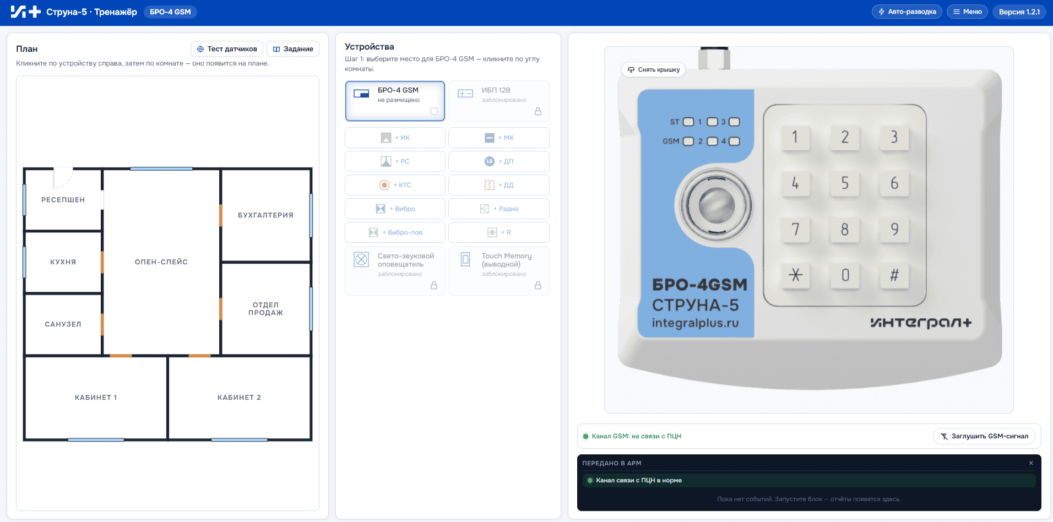Click the lock icon on Свето-звуковой оповещатель card
Viewport: 1053px width, 522px height.
coord(434,285)
